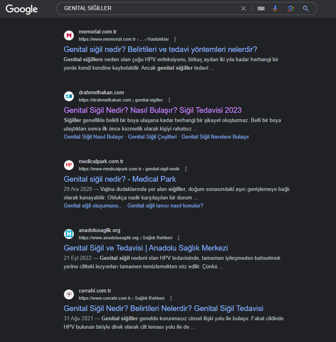Start voice search with microphone icon
The height and width of the screenshot is (342, 336).
point(275,8)
